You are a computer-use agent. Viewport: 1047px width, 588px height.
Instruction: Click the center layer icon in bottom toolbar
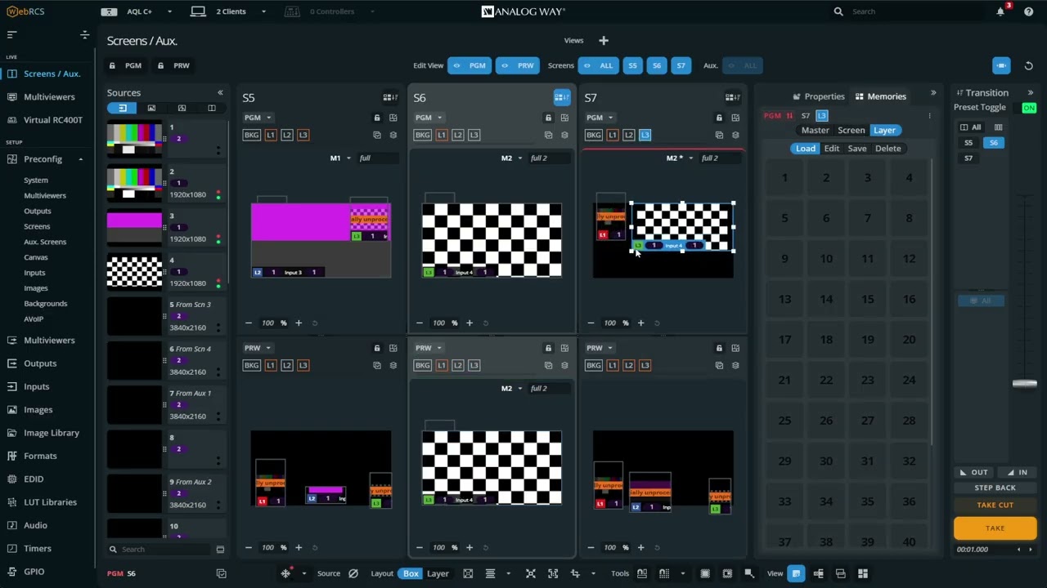(531, 573)
